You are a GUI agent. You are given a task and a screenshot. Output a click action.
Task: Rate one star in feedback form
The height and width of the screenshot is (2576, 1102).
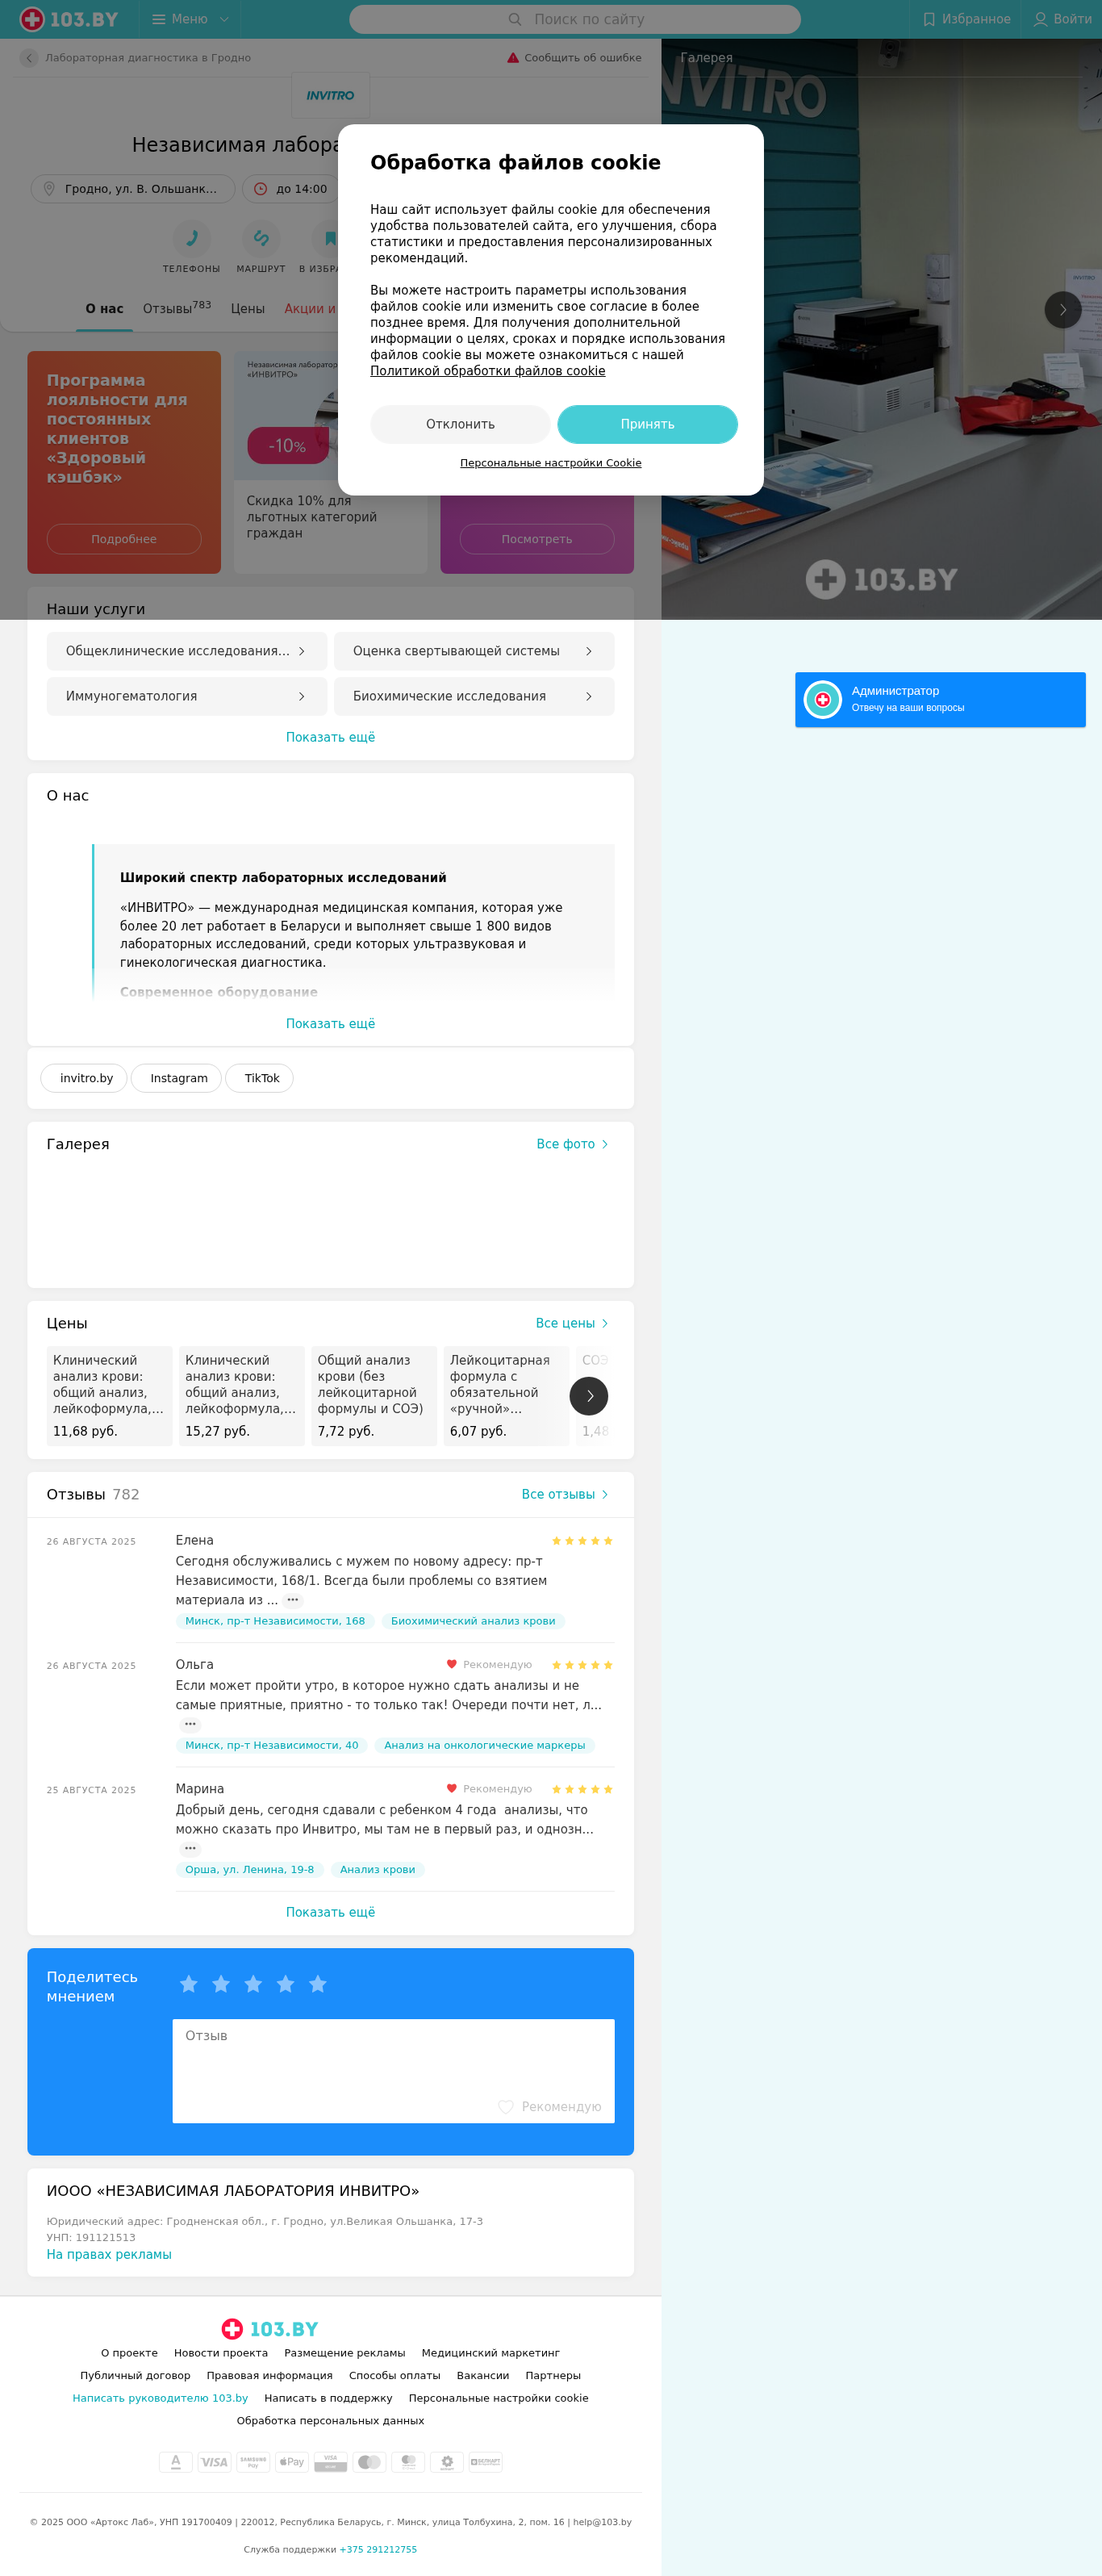coord(189,1984)
